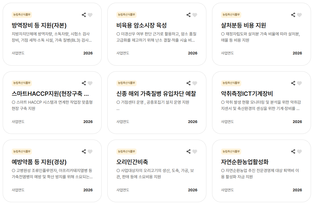This screenshot has height=206, width=314.
Task: Share the 오리민간비축 card
Action: 188,152
